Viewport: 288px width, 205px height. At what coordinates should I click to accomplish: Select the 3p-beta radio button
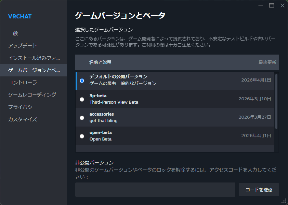point(82,99)
